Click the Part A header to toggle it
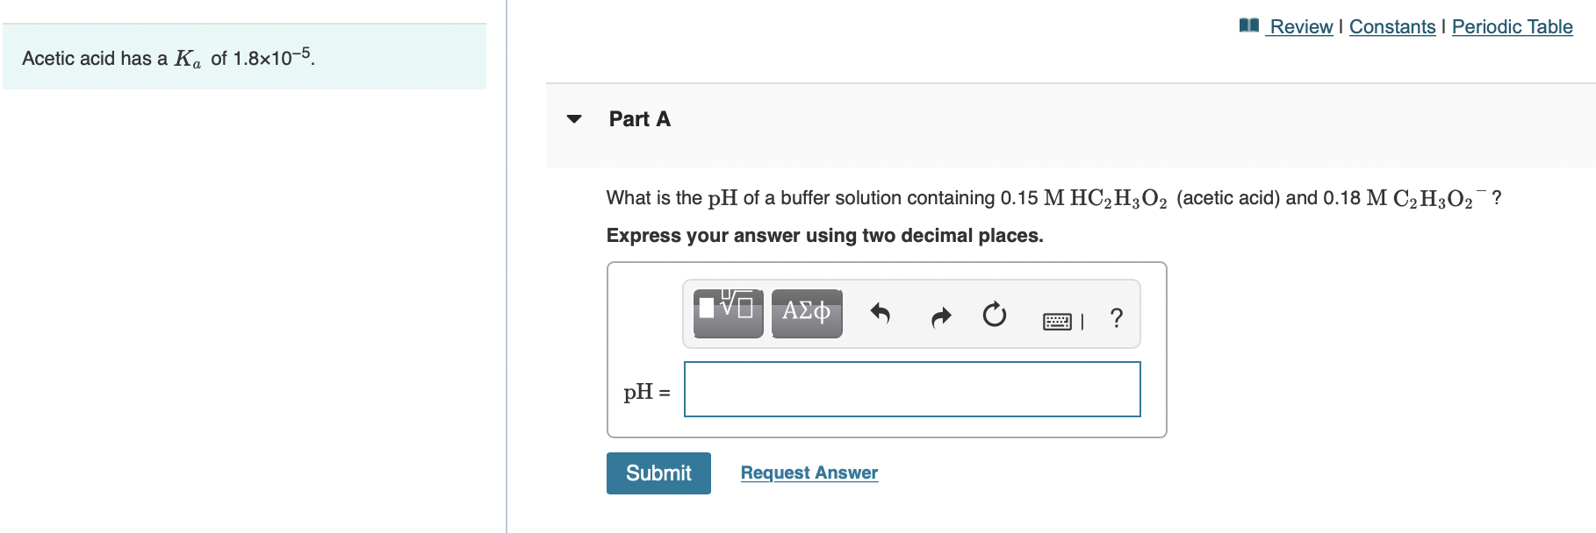This screenshot has height=533, width=1596. [x=638, y=118]
